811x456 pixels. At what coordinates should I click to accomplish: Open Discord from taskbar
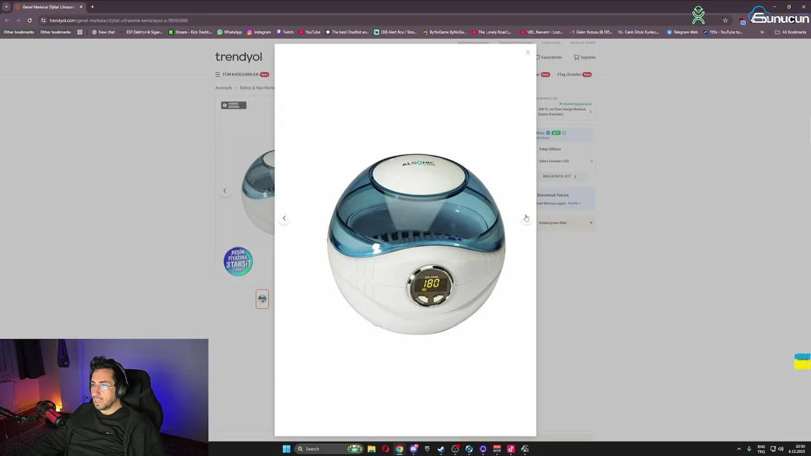(413, 449)
